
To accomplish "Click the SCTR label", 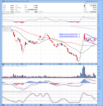I will (x=41, y=12).
